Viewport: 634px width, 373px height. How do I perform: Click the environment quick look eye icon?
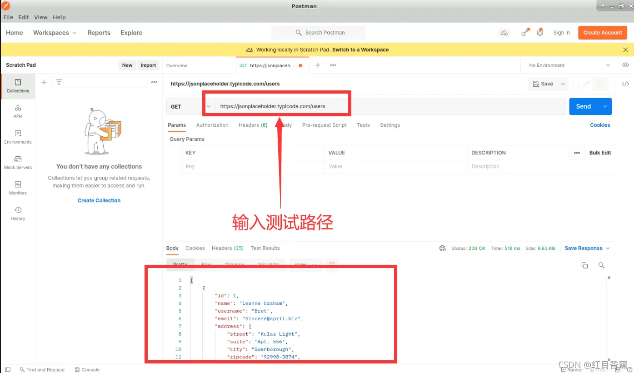[x=625, y=65]
